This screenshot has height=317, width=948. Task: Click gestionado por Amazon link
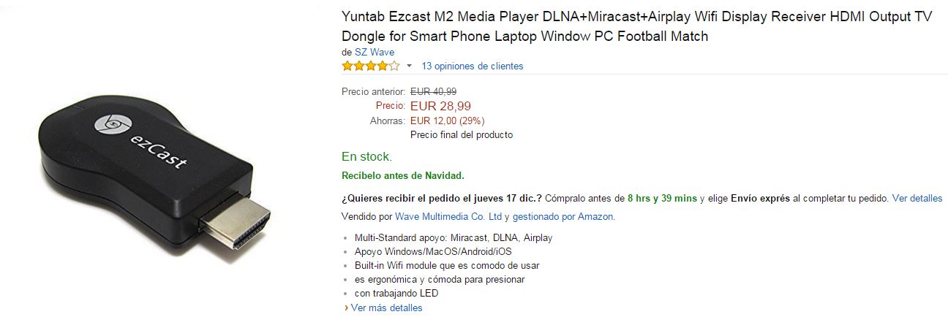point(563,216)
